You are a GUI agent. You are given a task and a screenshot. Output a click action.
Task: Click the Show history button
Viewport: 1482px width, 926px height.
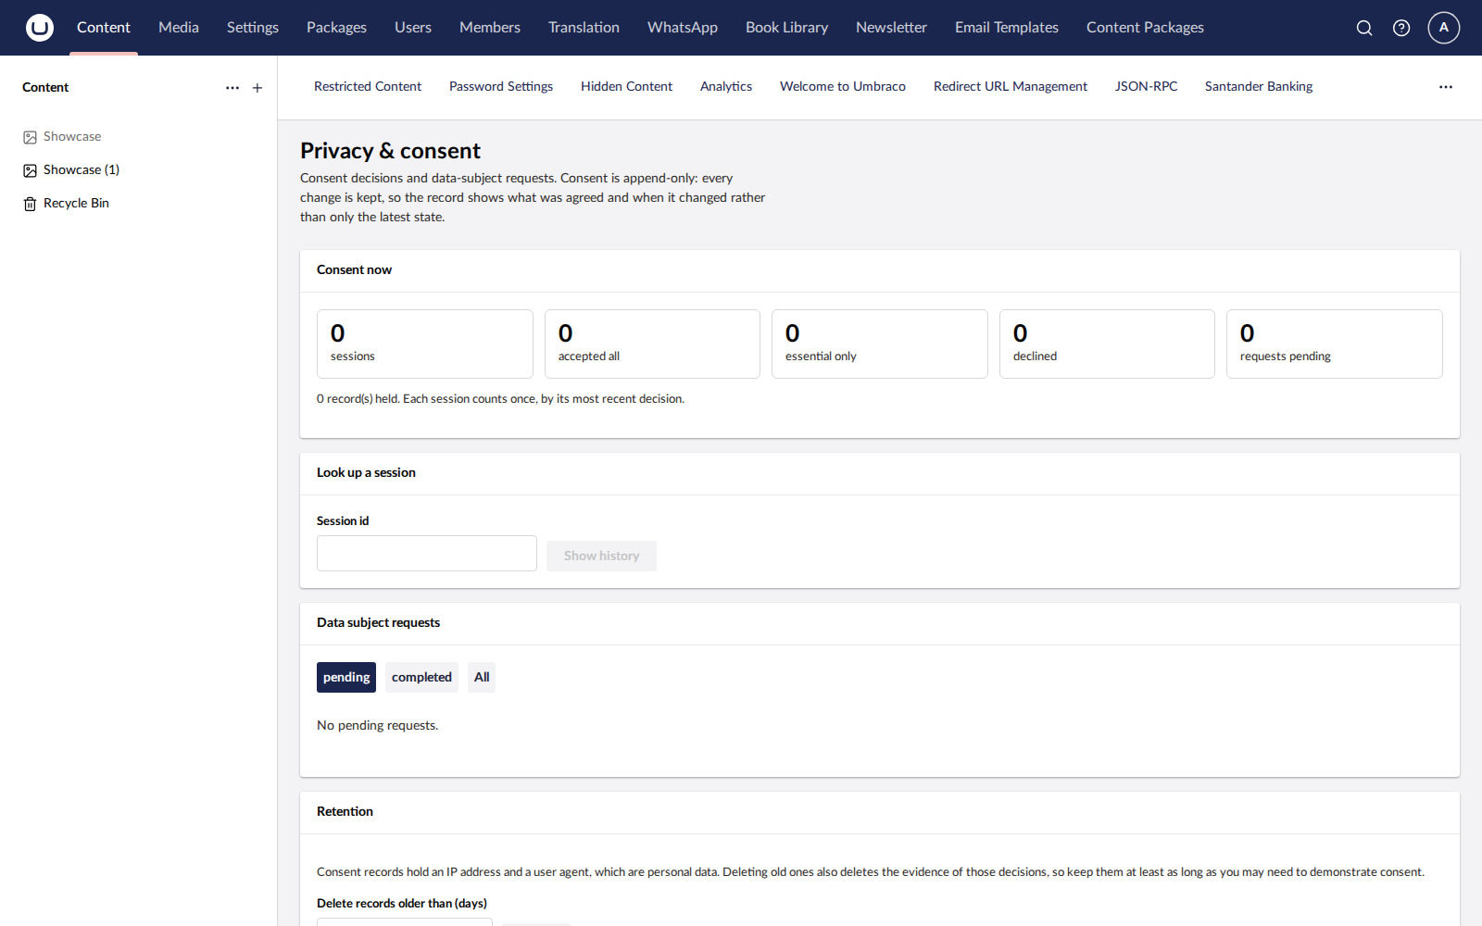point(601,556)
